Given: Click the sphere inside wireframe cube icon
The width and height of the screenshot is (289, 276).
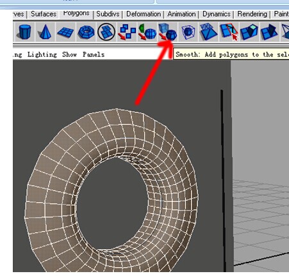Looking at the screenshot, I should [x=188, y=32].
